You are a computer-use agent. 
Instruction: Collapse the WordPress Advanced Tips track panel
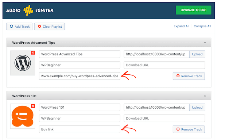(205, 42)
